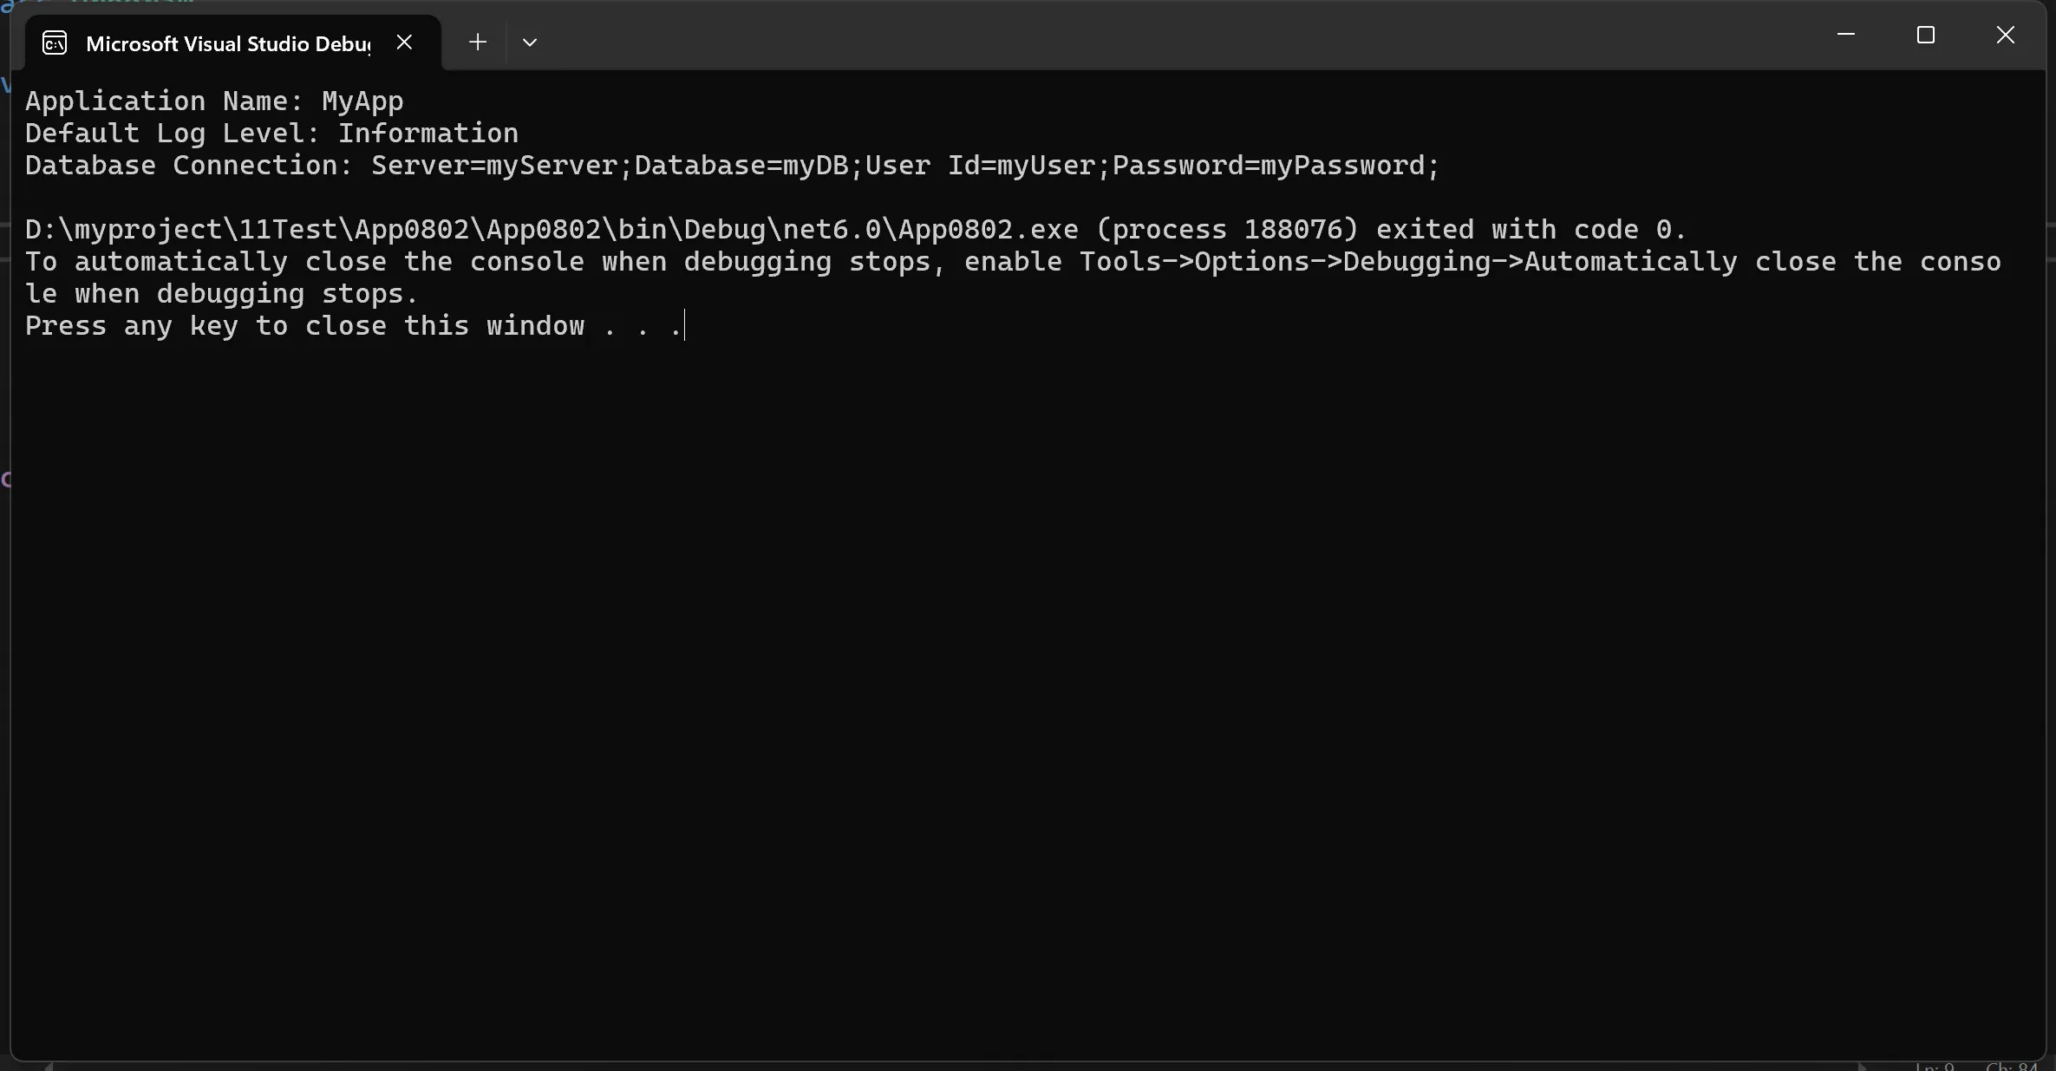The image size is (2056, 1071).
Task: Close the Microsoft Visual Studio Debug tab
Action: tap(404, 42)
